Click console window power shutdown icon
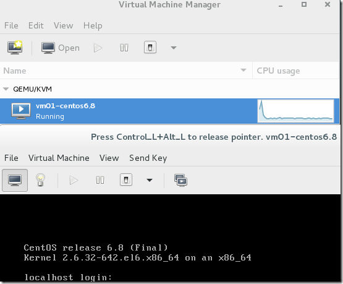343x284 pixels. tap(126, 180)
